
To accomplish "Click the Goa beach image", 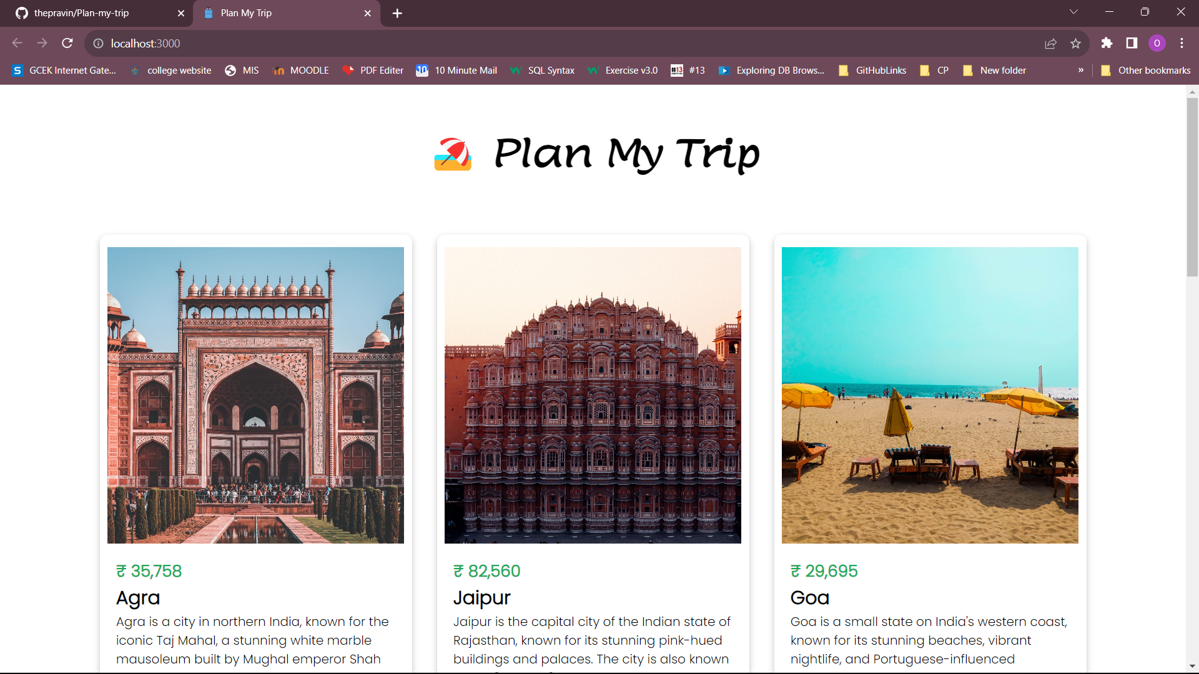I will [929, 394].
